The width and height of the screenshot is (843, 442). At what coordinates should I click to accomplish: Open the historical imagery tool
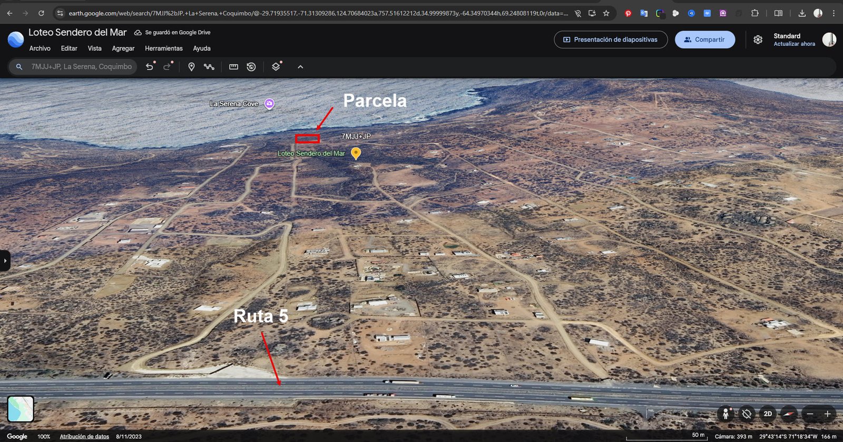tap(251, 67)
